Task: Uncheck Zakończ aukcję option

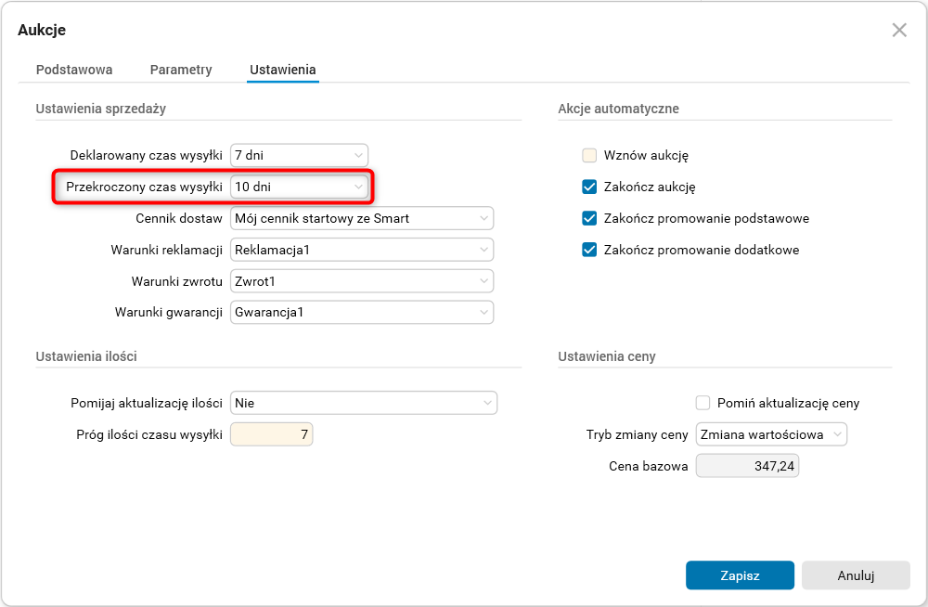Action: [588, 187]
